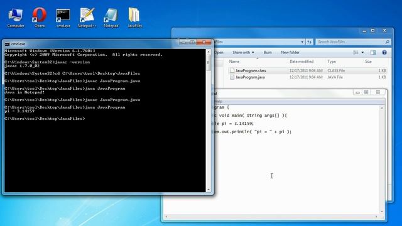The image size is (402, 226).
Task: Open the Share with dropdown menu
Action: [x=243, y=52]
